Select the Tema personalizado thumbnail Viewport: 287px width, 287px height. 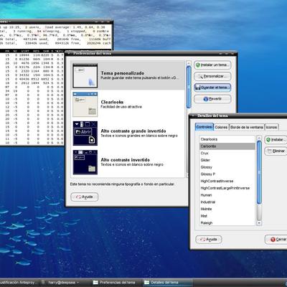click(x=85, y=76)
